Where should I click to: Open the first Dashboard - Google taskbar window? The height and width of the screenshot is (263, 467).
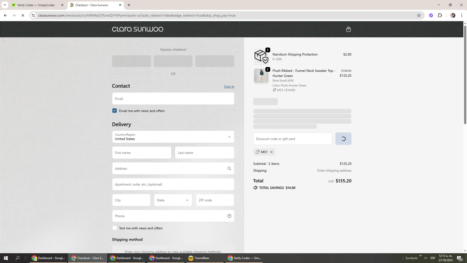tap(49, 258)
